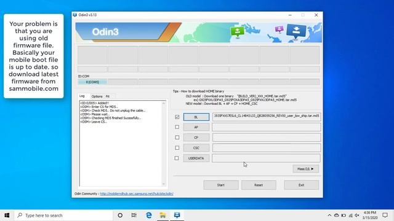Click the empty USERDATA file path field

pos(266,158)
